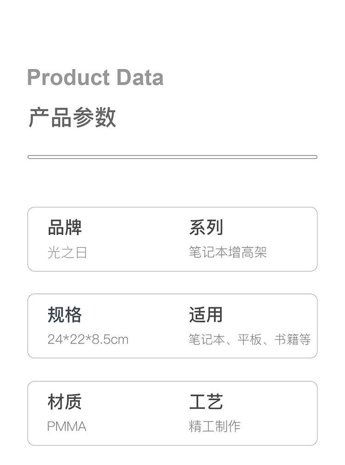Viewport: 345px width, 465px height.
Task: Click the word Data in heading
Action: [x=140, y=77]
